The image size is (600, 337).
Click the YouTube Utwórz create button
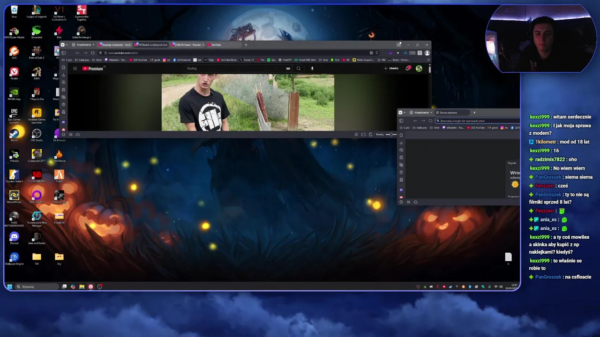391,68
